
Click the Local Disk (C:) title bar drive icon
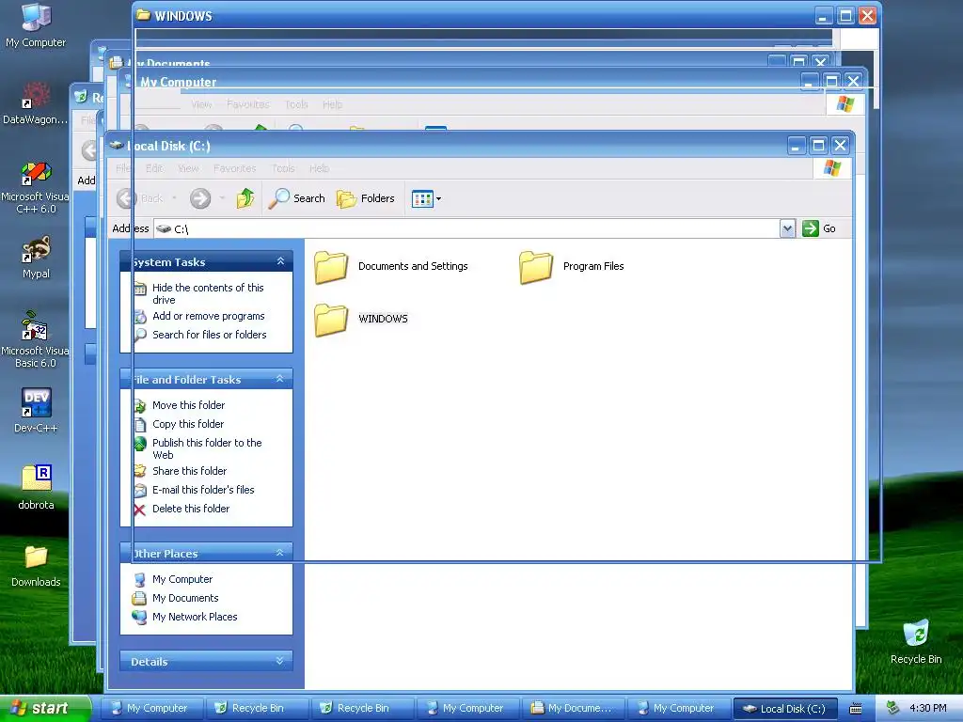point(117,146)
